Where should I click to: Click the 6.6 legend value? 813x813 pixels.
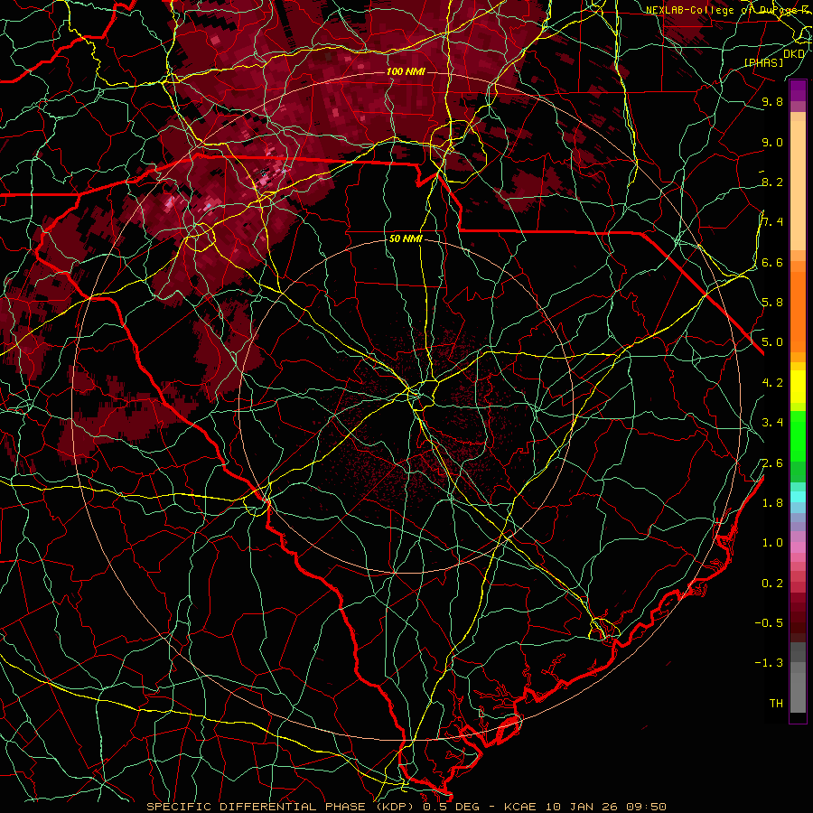(x=772, y=262)
